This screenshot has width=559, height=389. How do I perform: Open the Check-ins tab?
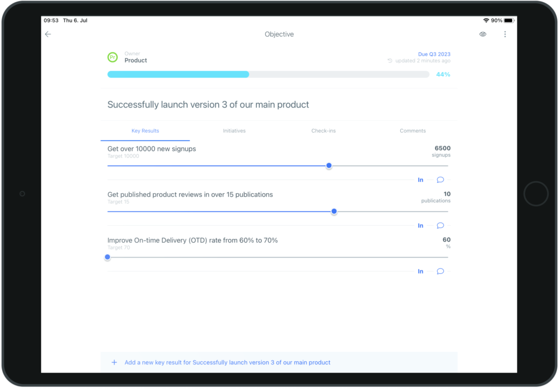(x=323, y=131)
